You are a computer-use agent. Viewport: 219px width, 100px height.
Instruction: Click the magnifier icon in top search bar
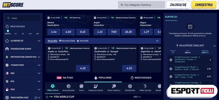122,5
